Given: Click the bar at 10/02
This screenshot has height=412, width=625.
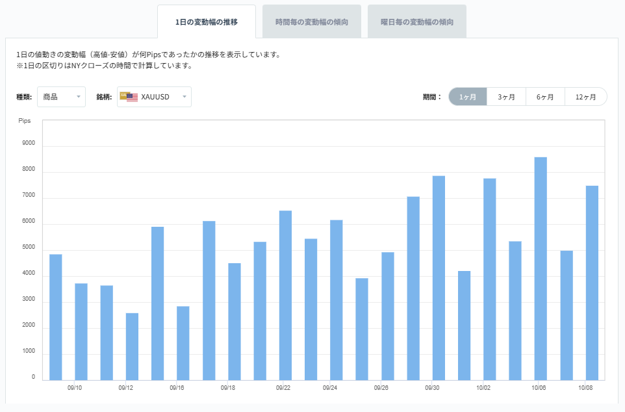Looking at the screenshot, I should coord(489,279).
